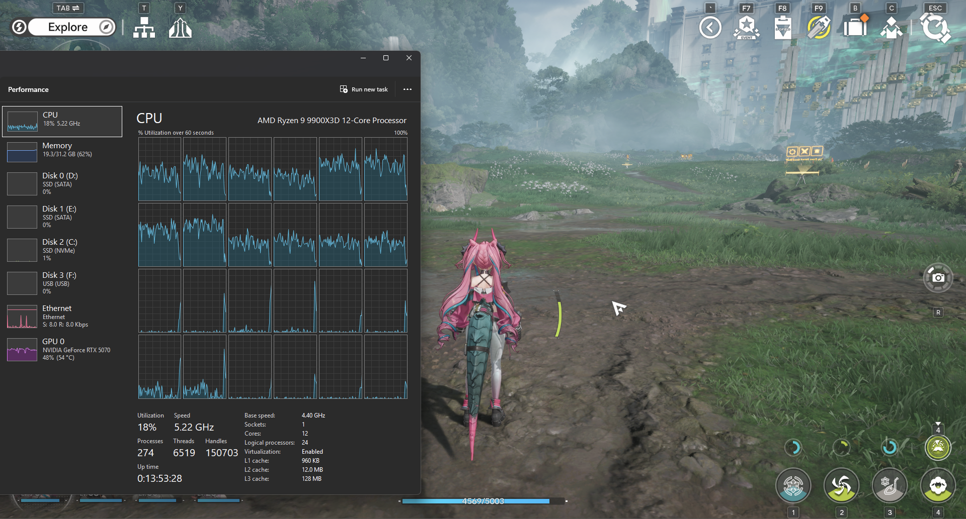
Task: Open the yellow ticket icon (F9)
Action: click(819, 28)
